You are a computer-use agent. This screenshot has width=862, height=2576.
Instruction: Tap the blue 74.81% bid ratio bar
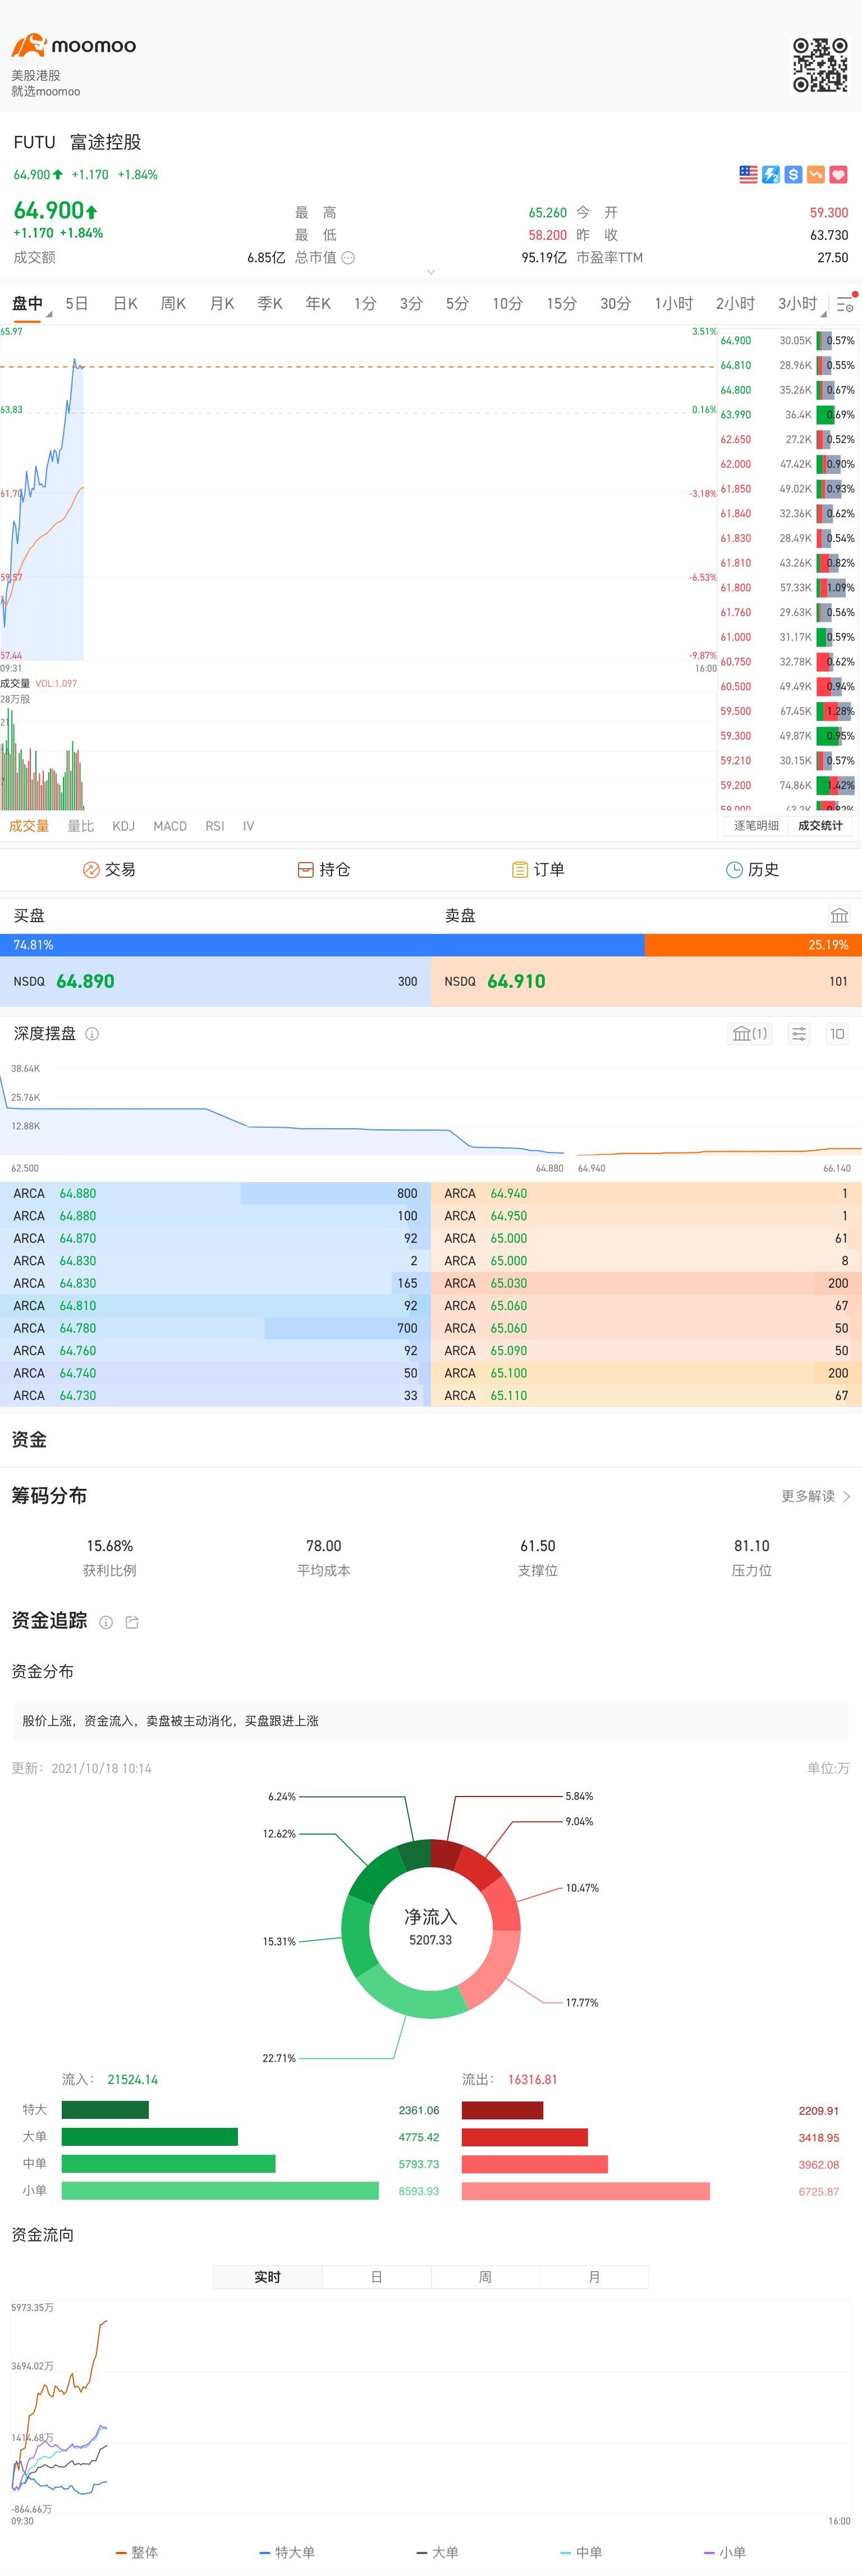[323, 944]
